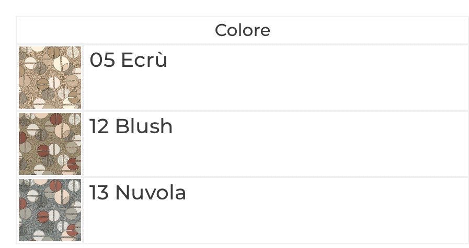Screen dimensions: 469x248
Task: Click the "12 Blush" color label
Action: (131, 126)
